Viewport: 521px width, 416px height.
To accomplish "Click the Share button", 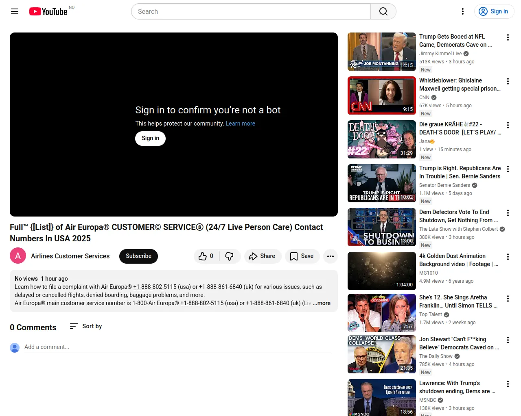I will (263, 256).
